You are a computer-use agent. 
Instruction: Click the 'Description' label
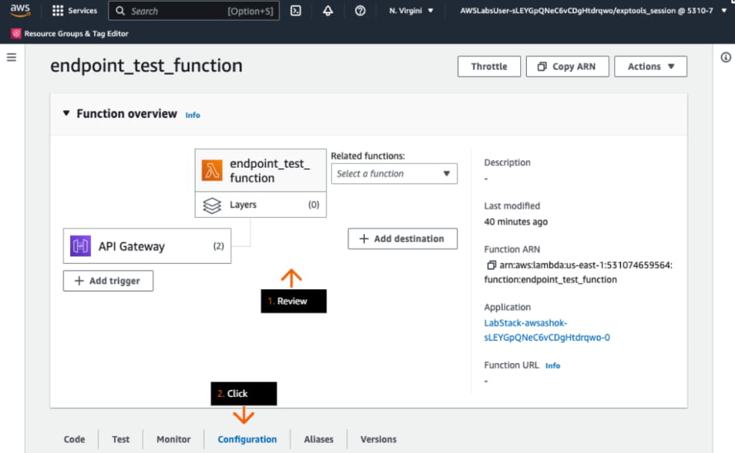pyautogui.click(x=507, y=162)
